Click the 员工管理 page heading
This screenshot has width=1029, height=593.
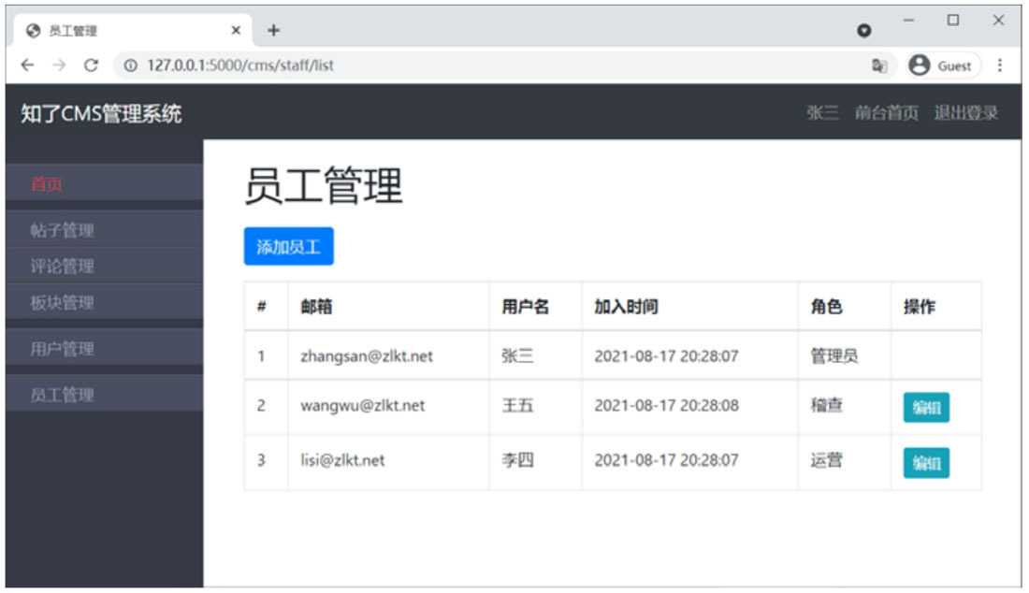pos(323,185)
